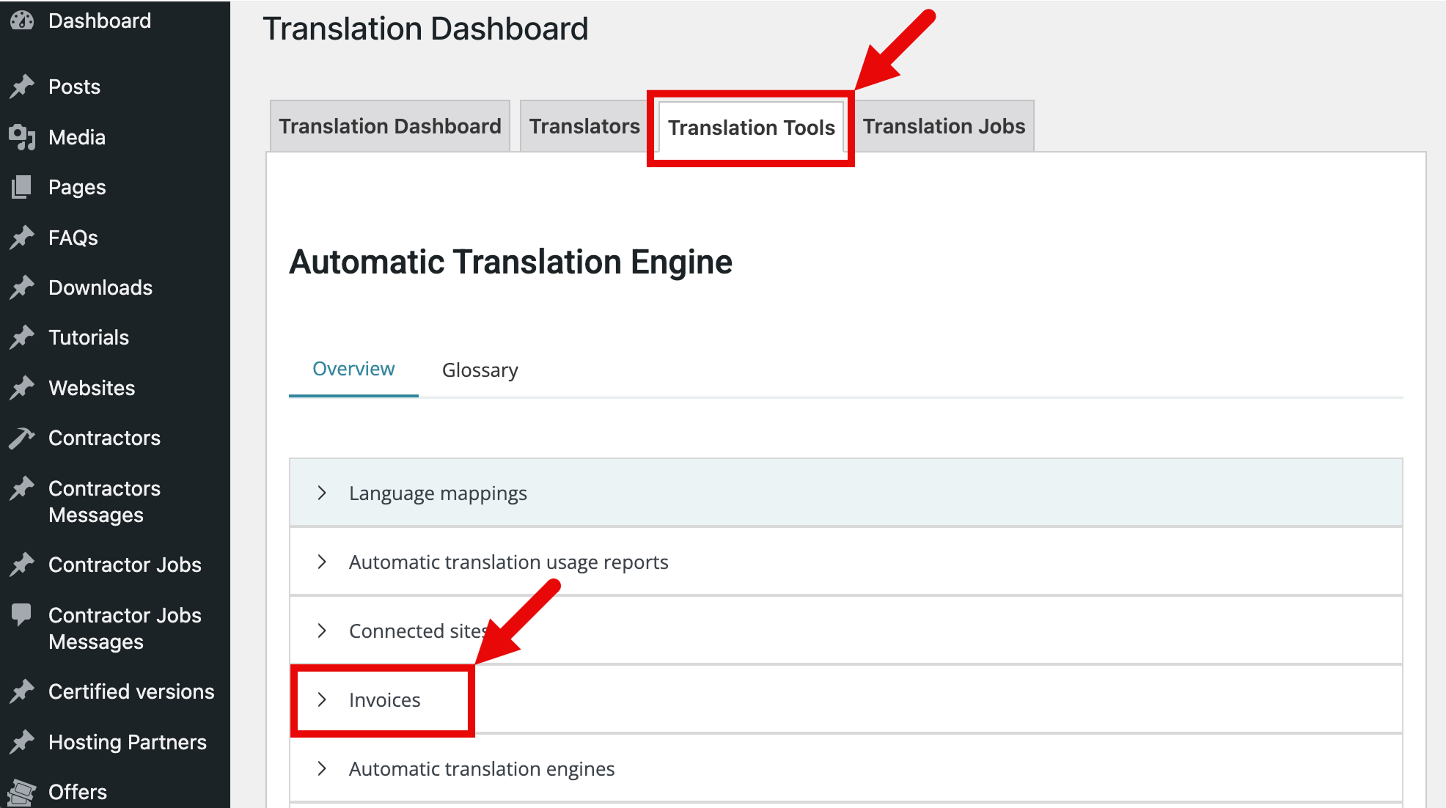Click the 'Connected sites' row label
Image resolution: width=1446 pixels, height=808 pixels.
point(419,631)
